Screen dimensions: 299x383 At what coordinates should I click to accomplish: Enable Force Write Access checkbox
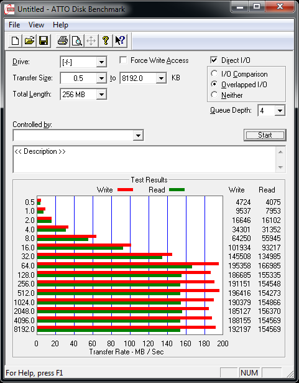point(123,60)
